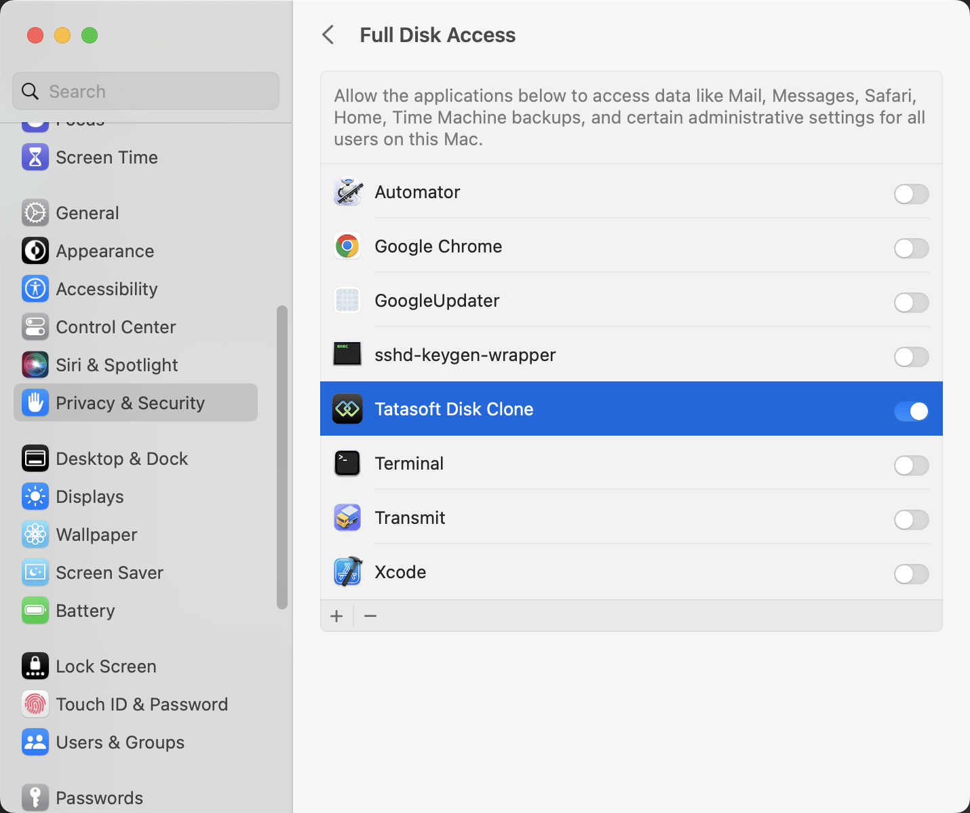Viewport: 970px width, 813px height.
Task: Select Privacy & Security in sidebar
Action: [x=130, y=402]
